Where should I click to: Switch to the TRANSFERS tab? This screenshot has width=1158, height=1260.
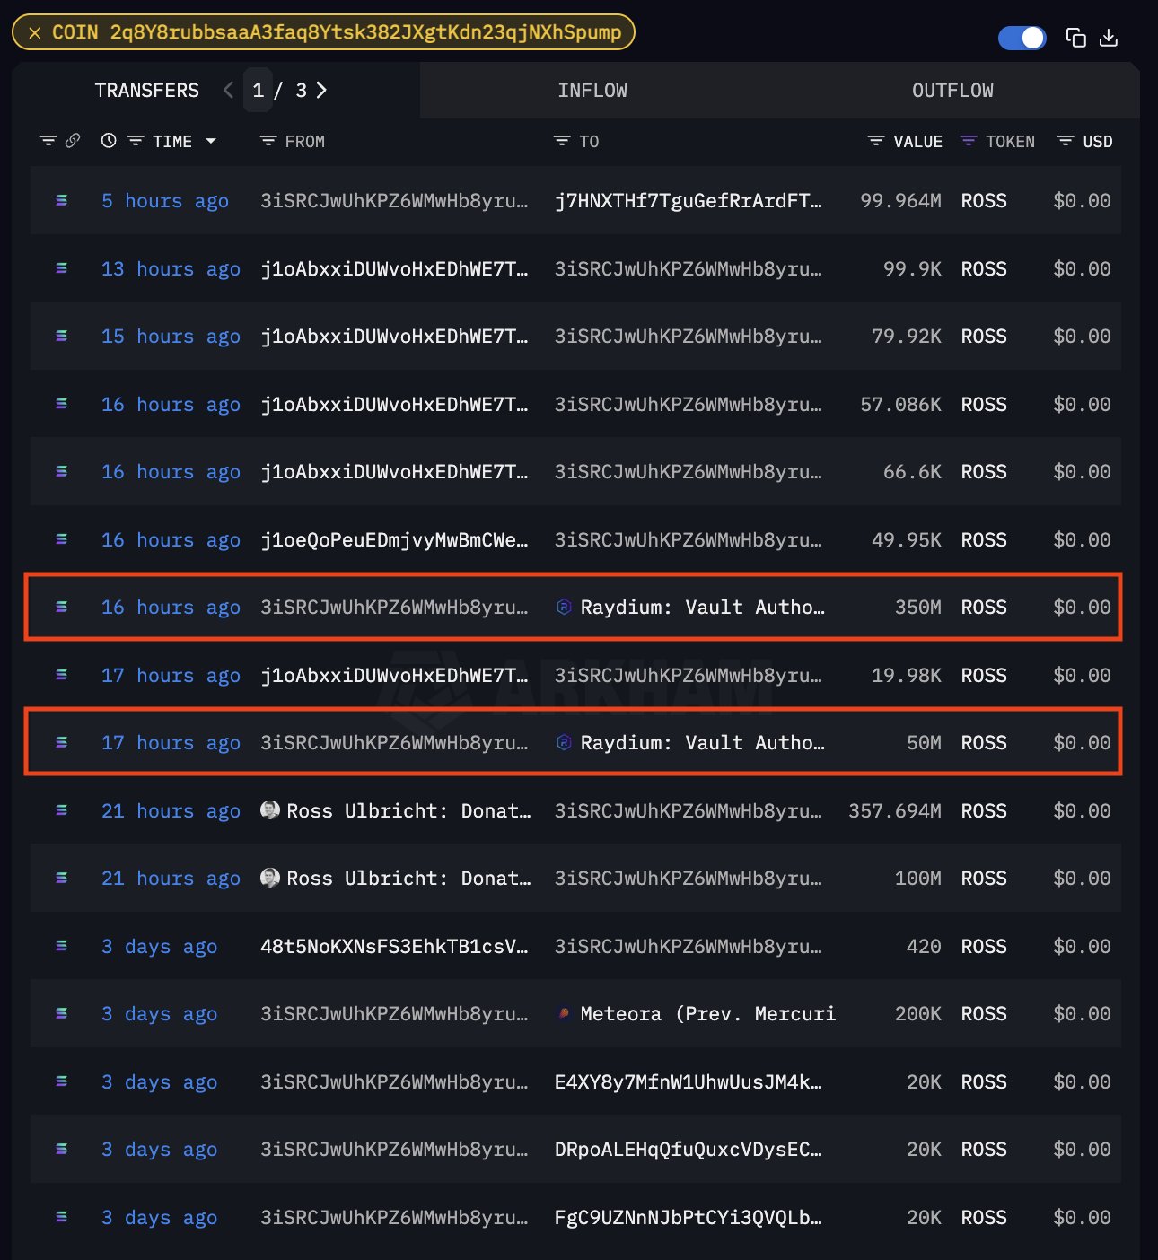click(147, 91)
